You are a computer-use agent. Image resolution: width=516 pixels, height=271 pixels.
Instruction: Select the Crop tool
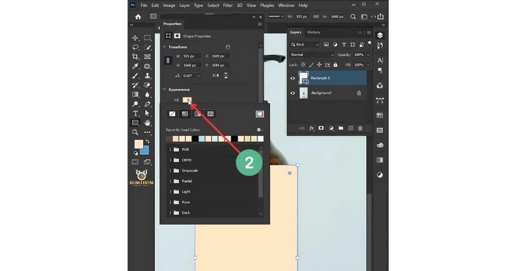[x=135, y=56]
